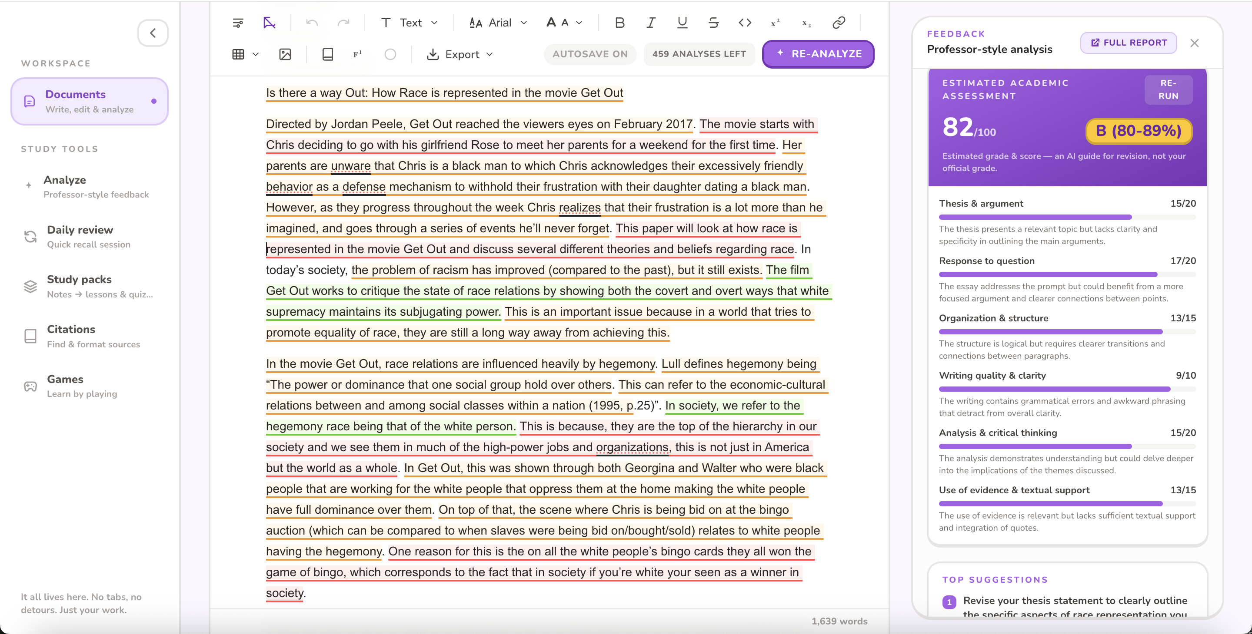Open the block type Text dropdown
This screenshot has width=1252, height=634.
410,23
